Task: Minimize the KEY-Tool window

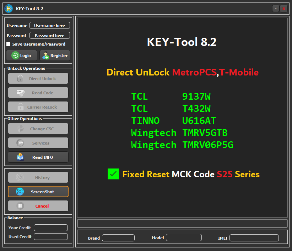Action: tap(276, 9)
